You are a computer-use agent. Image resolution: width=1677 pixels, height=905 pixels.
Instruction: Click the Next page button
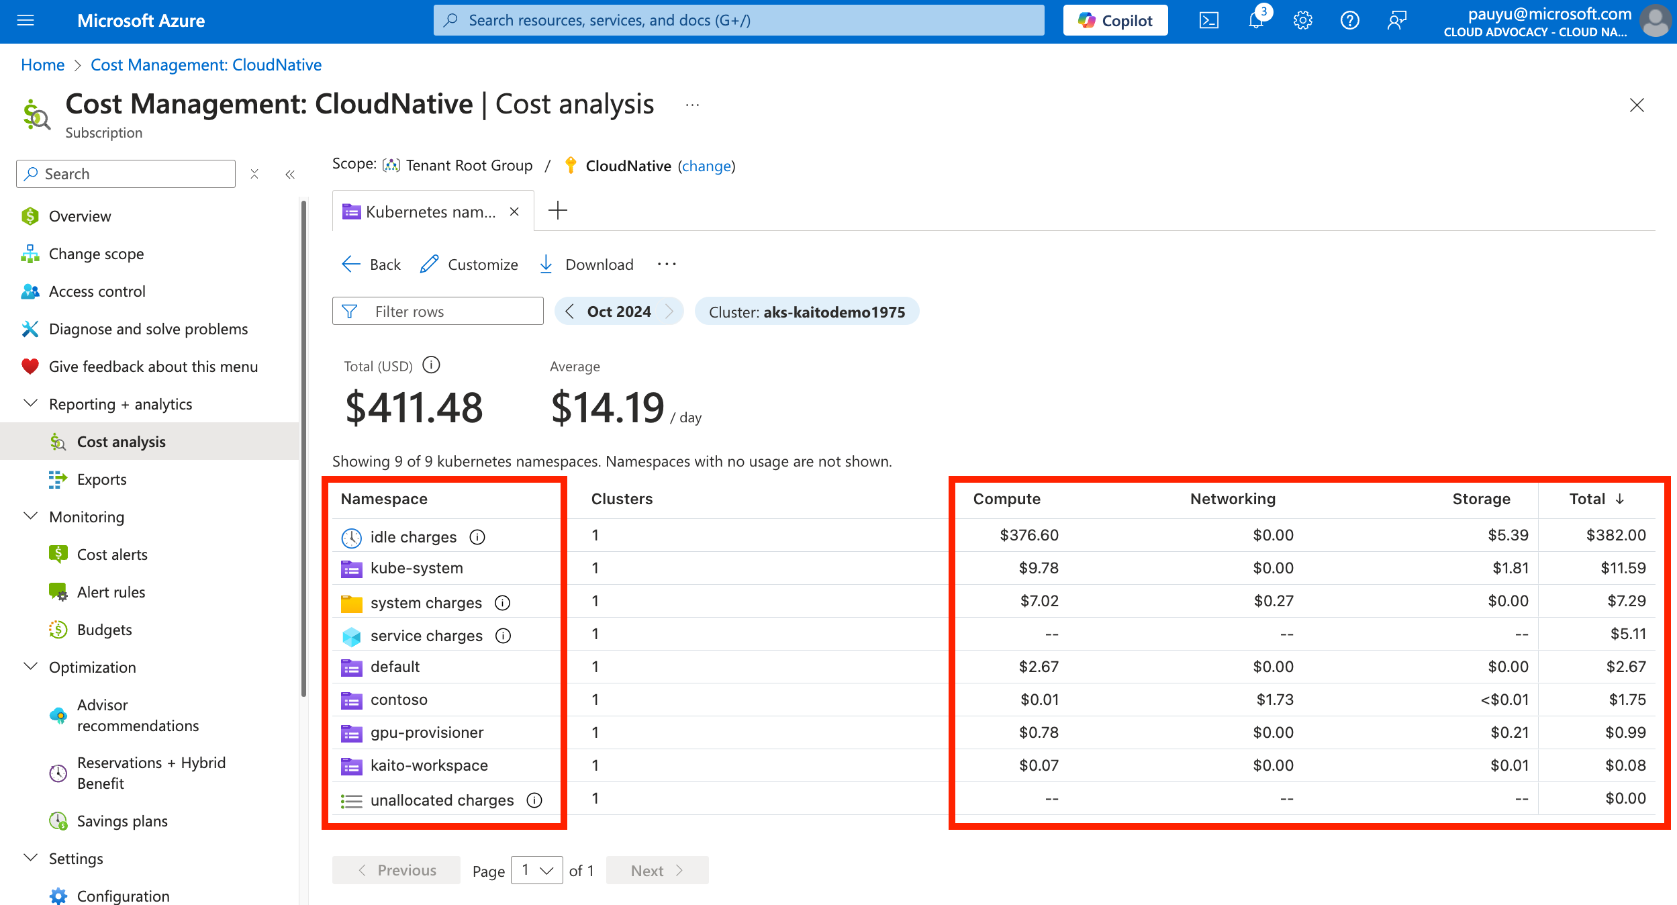pyautogui.click(x=657, y=870)
